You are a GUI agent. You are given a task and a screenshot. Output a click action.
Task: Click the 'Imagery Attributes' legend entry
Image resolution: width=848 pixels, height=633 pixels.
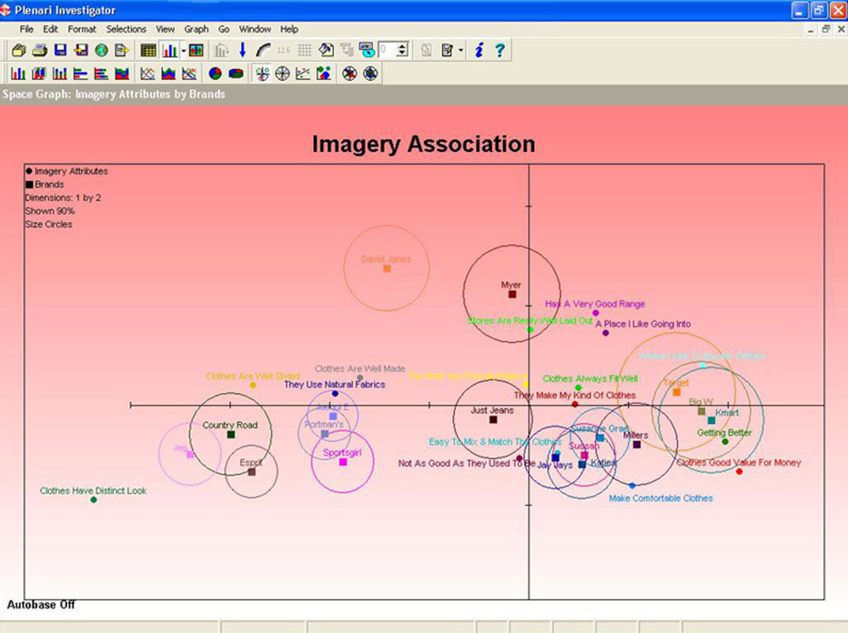66,171
